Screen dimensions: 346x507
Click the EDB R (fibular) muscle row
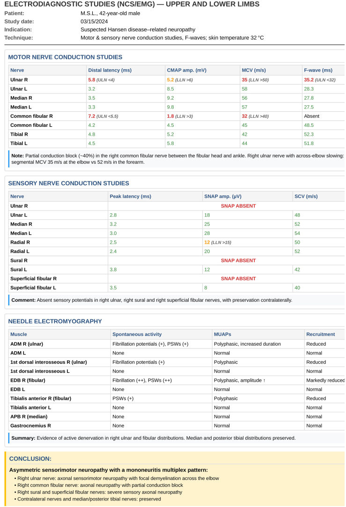point(177,380)
